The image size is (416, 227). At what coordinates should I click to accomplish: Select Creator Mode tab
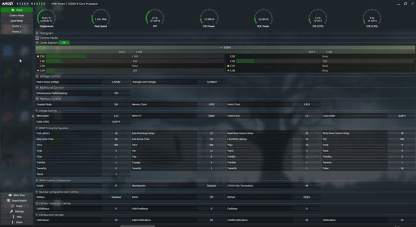pyautogui.click(x=17, y=15)
